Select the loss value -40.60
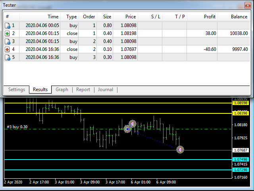 pyautogui.click(x=210, y=49)
